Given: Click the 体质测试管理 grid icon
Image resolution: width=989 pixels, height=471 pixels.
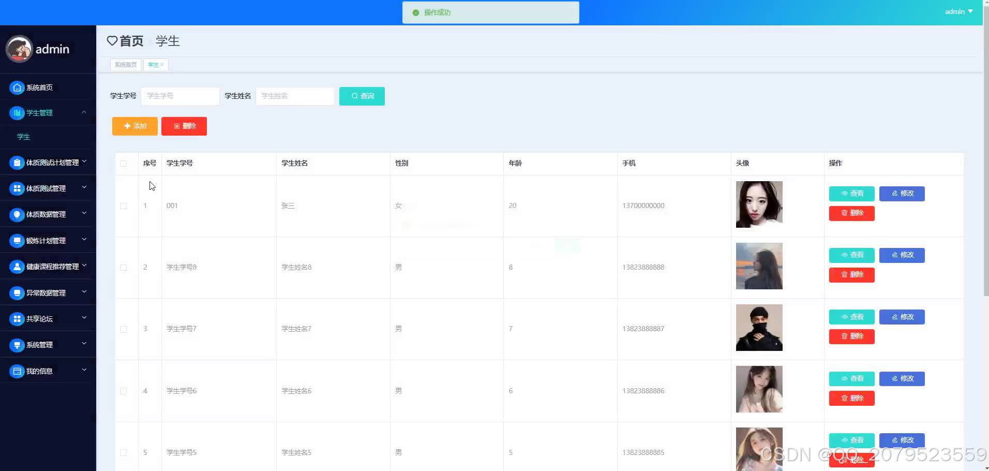Looking at the screenshot, I should (17, 188).
